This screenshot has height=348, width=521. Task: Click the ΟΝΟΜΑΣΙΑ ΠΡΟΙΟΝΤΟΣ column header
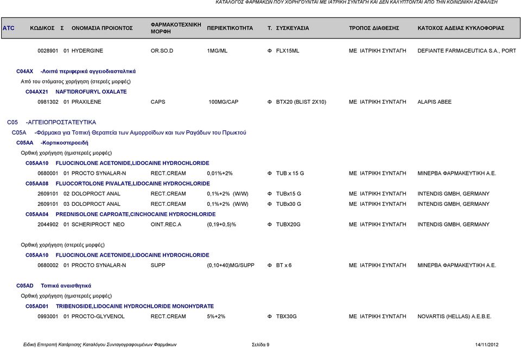pos(102,28)
